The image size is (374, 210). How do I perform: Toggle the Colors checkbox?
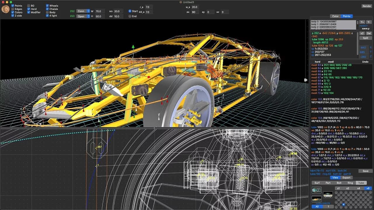13,12
